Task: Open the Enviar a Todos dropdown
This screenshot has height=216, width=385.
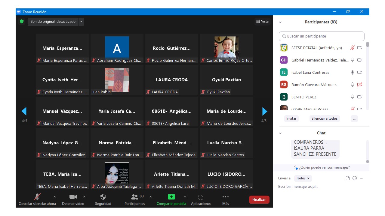Action: (x=303, y=178)
